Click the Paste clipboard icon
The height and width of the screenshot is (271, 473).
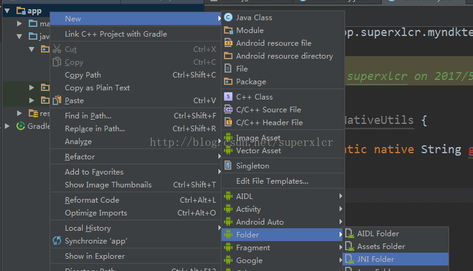point(57,100)
